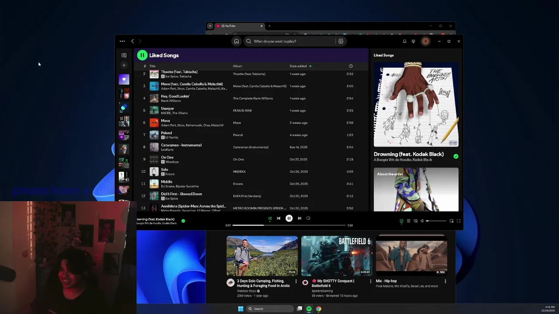The width and height of the screenshot is (559, 314).
Task: Open artist link Hank Williams
Action: point(171,101)
